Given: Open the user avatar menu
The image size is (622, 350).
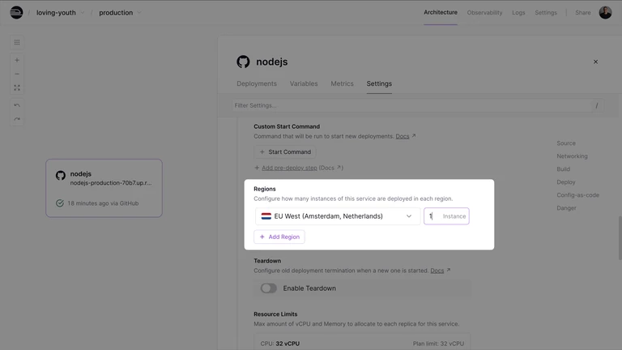Looking at the screenshot, I should click(605, 12).
